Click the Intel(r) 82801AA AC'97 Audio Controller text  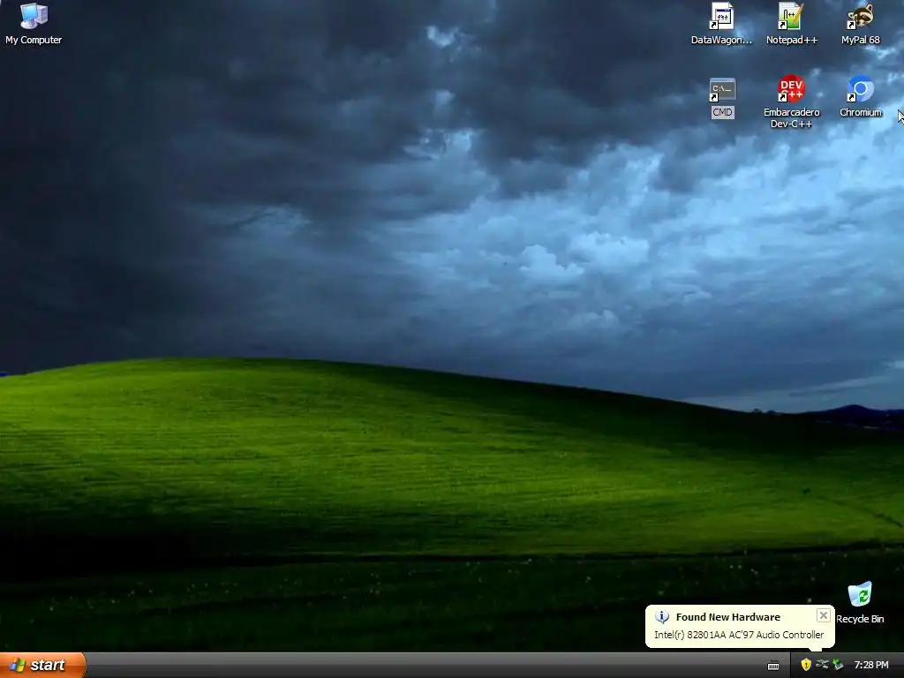coord(739,635)
